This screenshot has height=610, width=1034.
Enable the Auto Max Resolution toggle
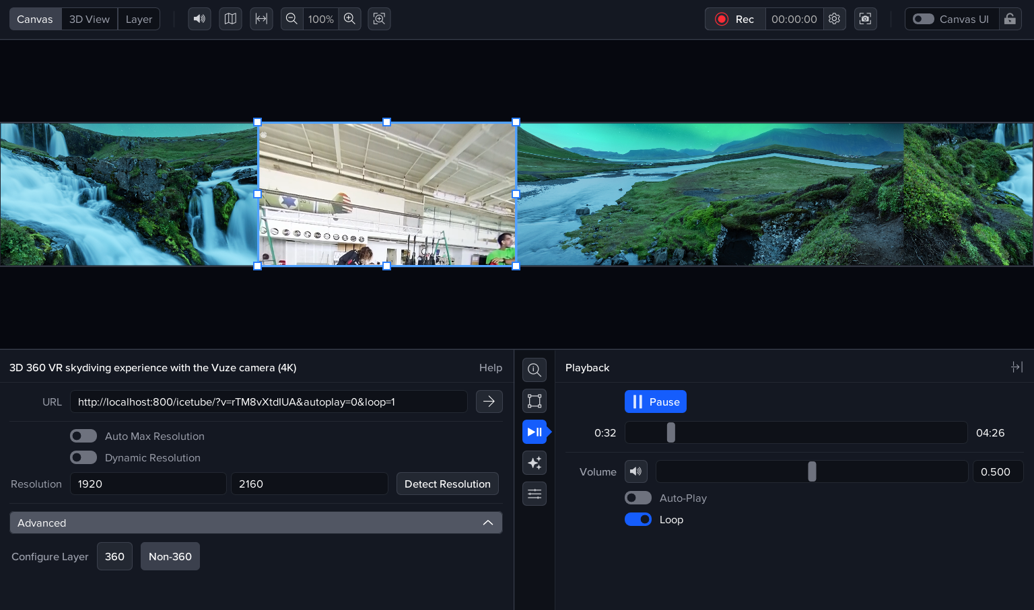(83, 436)
